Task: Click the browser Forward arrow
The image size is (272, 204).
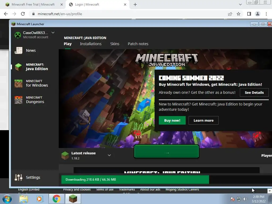Action: pos(14,14)
